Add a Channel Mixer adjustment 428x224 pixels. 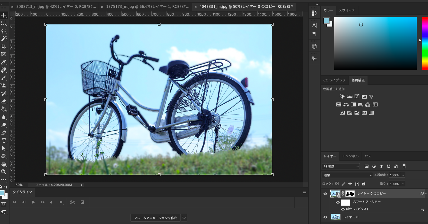(368, 105)
